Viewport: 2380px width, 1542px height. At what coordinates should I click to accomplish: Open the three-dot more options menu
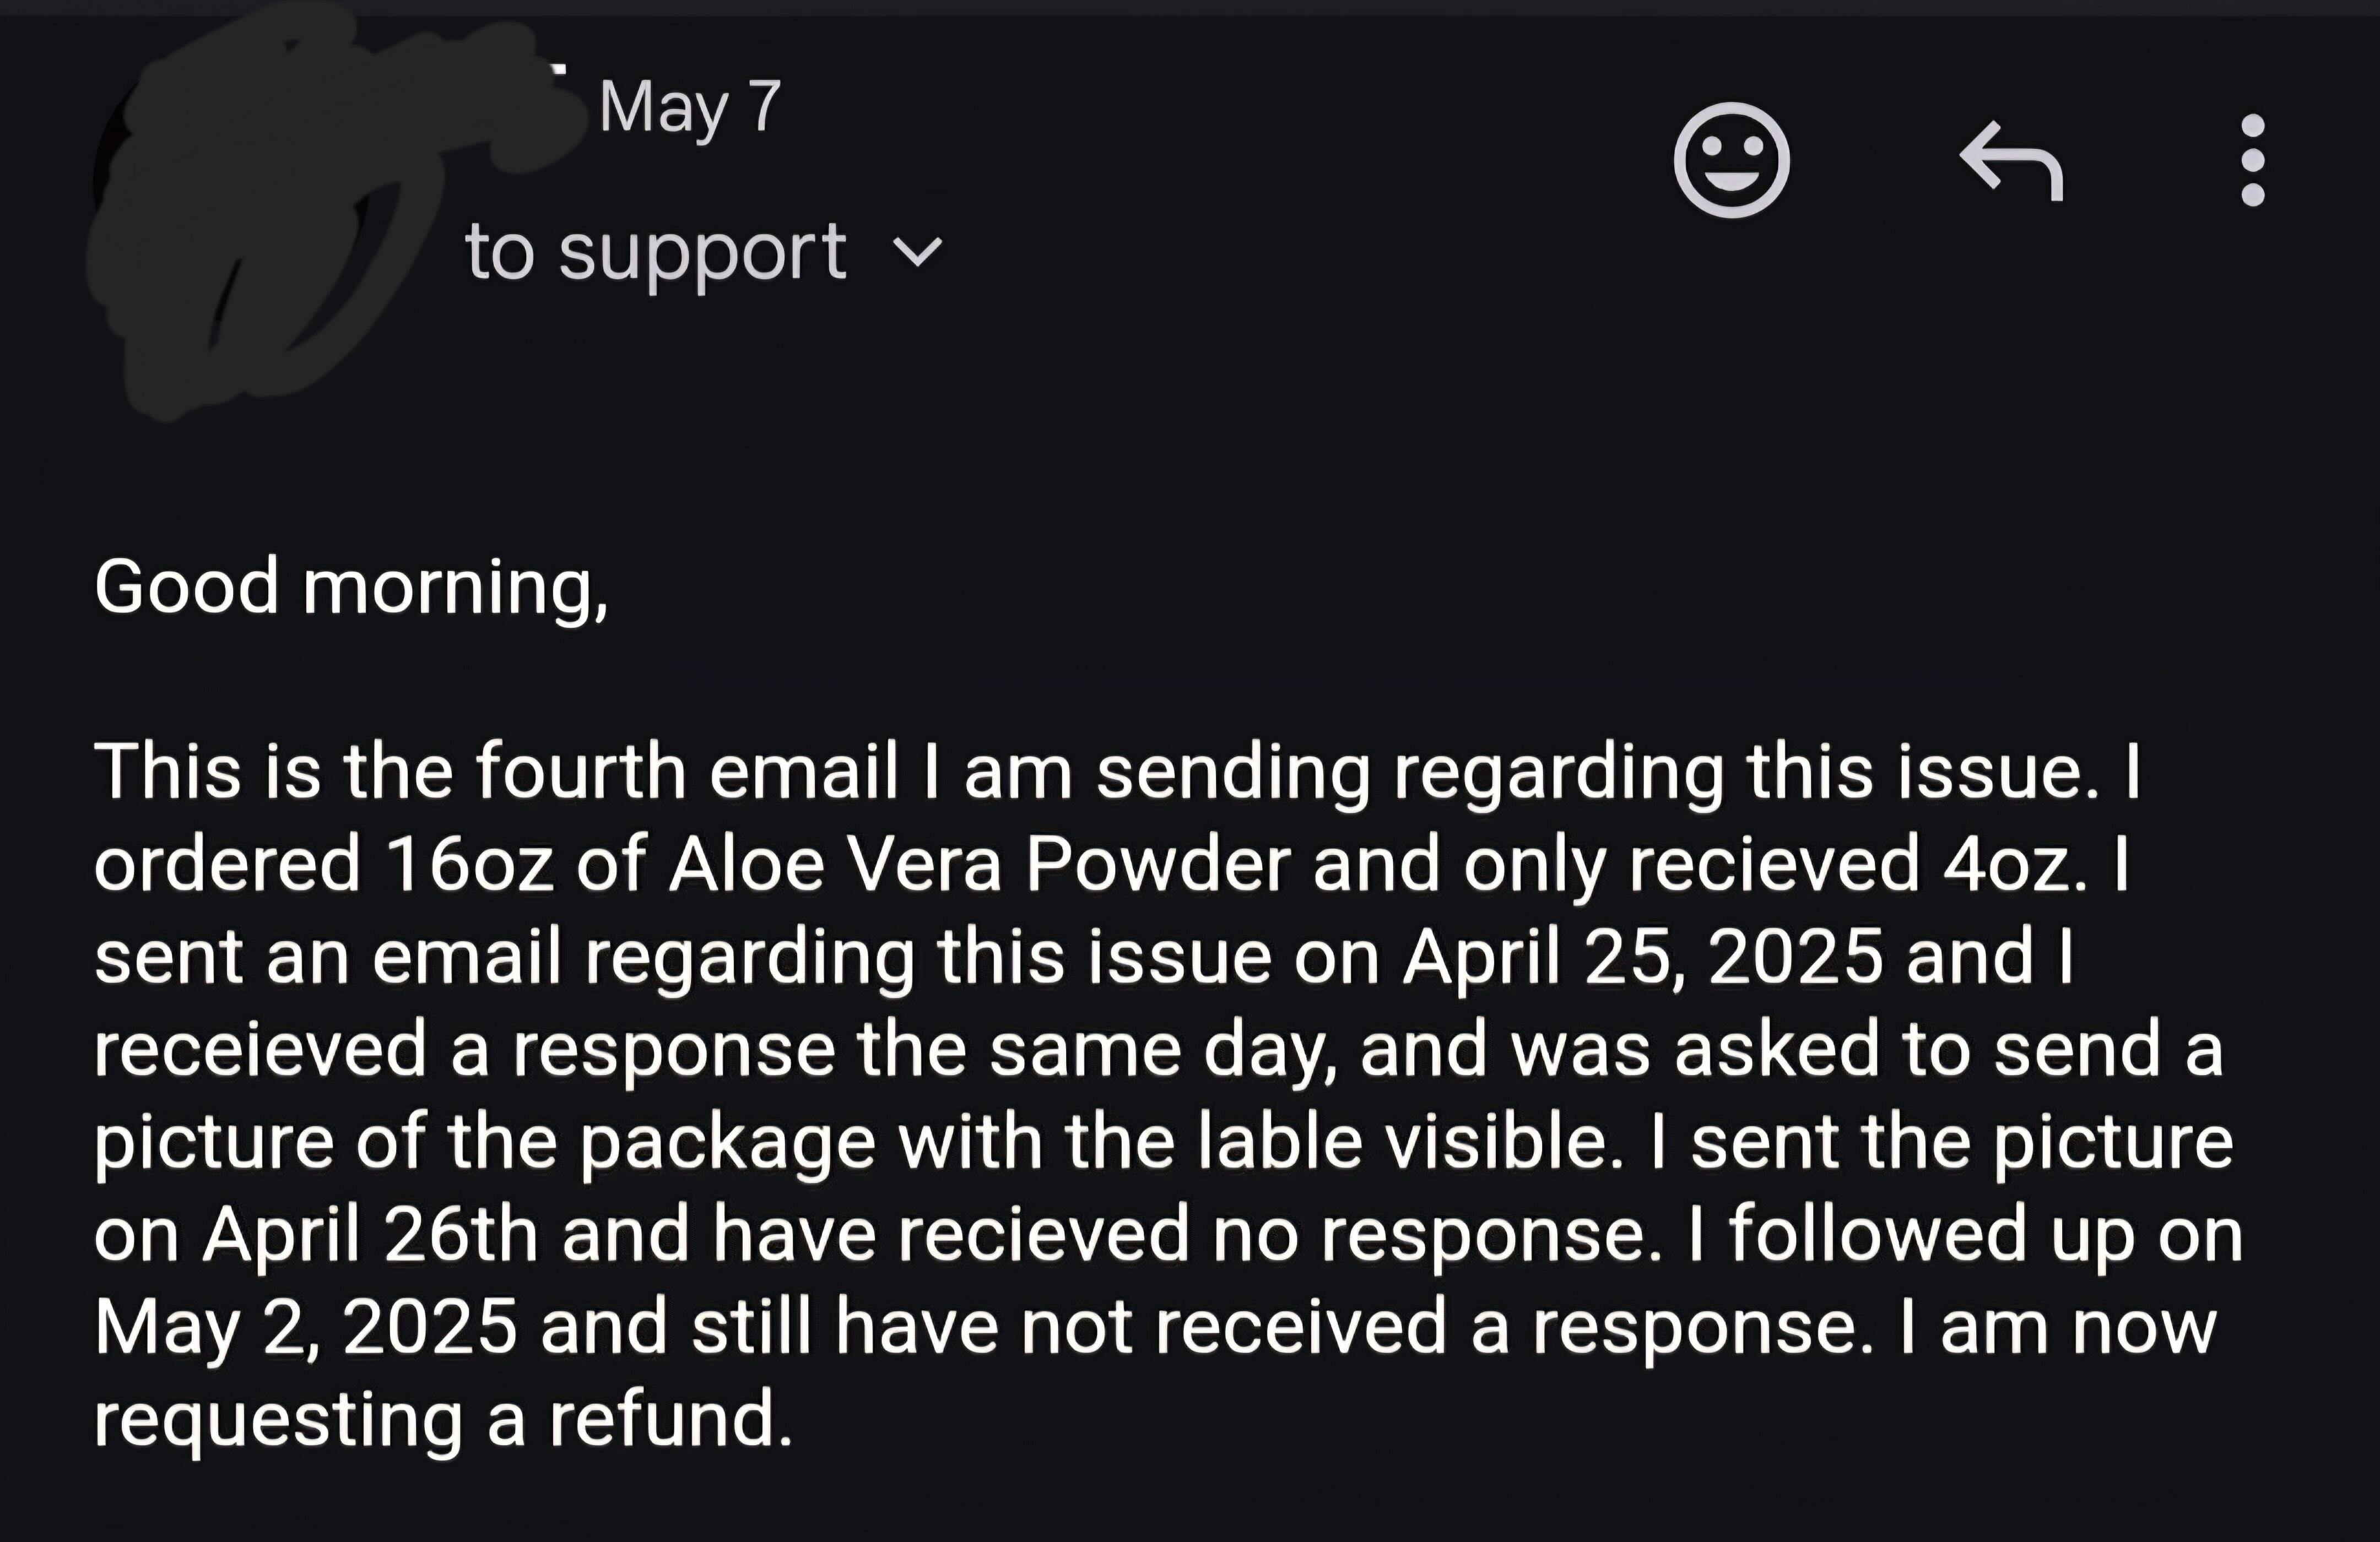[2253, 160]
